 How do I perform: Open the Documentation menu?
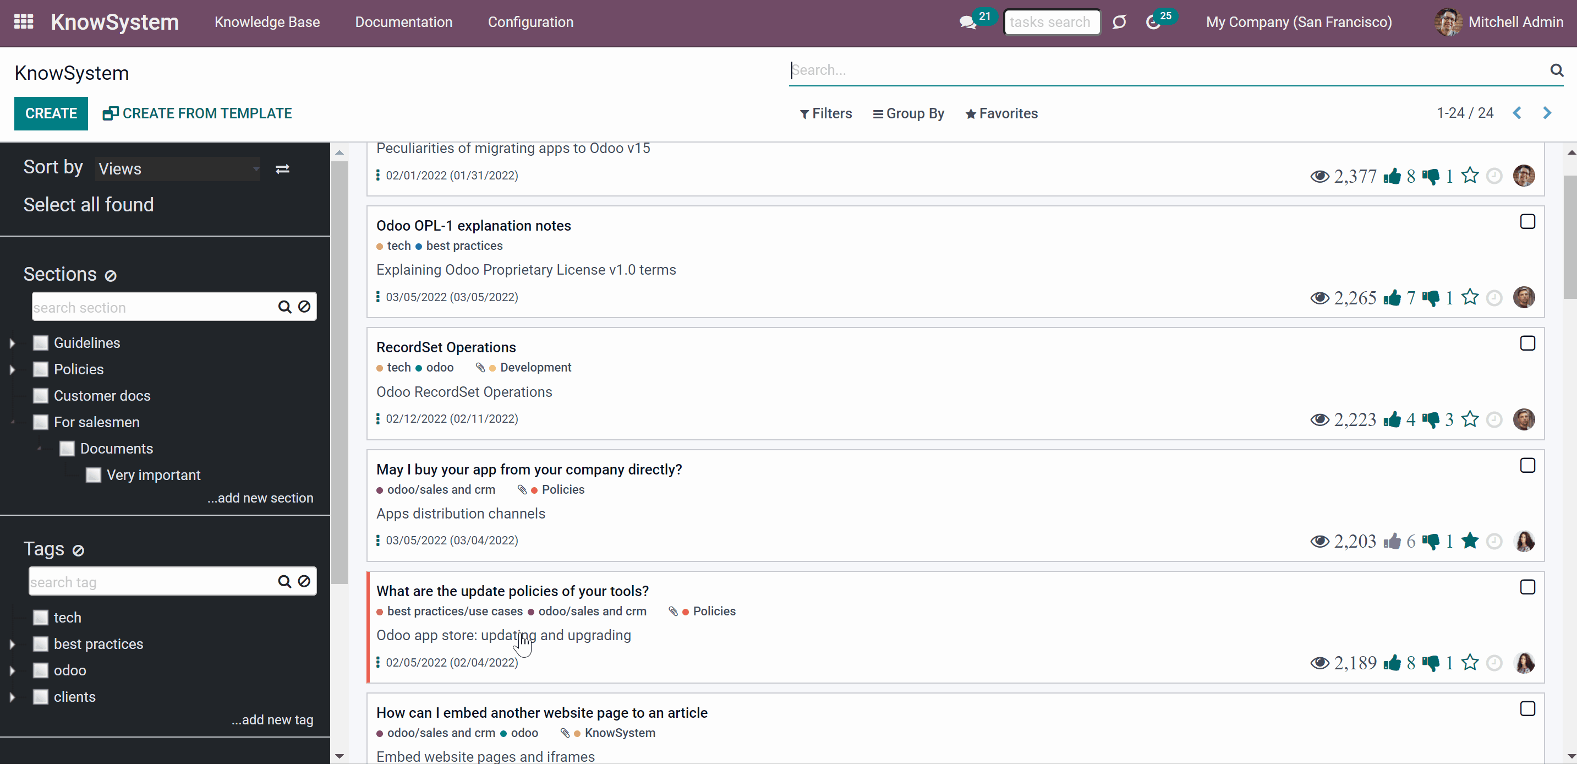(x=403, y=23)
